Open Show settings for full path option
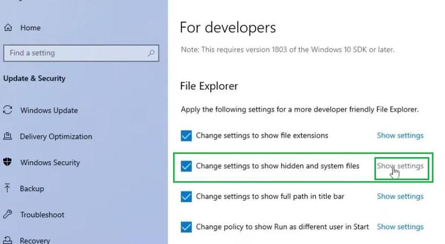The image size is (445, 244). [400, 196]
